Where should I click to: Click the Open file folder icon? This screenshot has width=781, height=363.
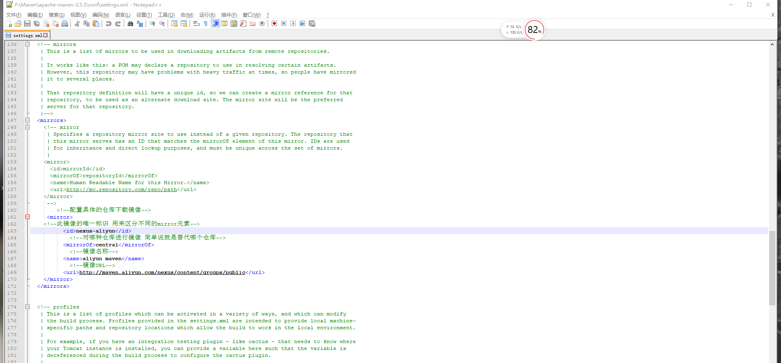click(18, 24)
